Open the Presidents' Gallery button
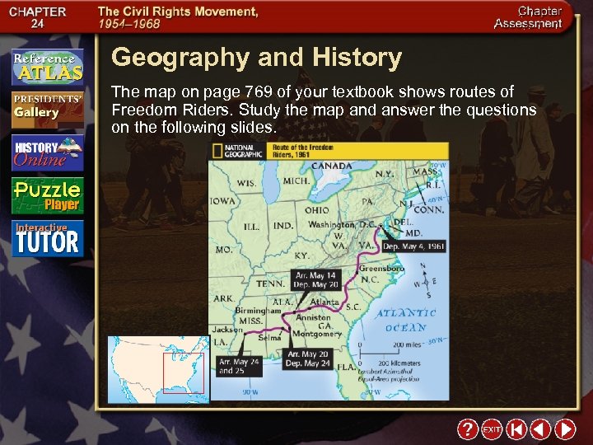The image size is (593, 445). click(x=48, y=110)
